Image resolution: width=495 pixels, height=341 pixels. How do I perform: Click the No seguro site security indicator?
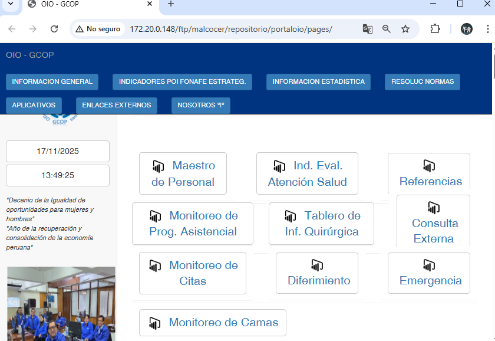(x=97, y=29)
